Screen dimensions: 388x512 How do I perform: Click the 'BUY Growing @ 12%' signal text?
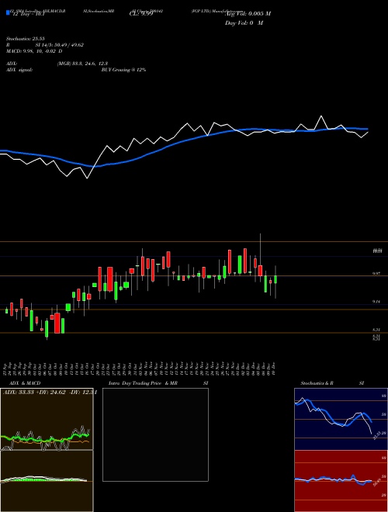[x=123, y=70]
